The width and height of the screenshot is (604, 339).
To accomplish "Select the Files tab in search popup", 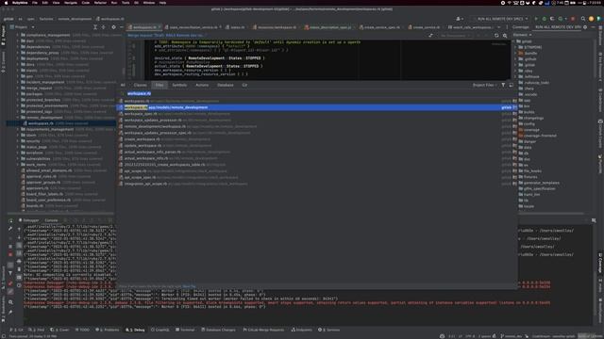I will coord(159,85).
